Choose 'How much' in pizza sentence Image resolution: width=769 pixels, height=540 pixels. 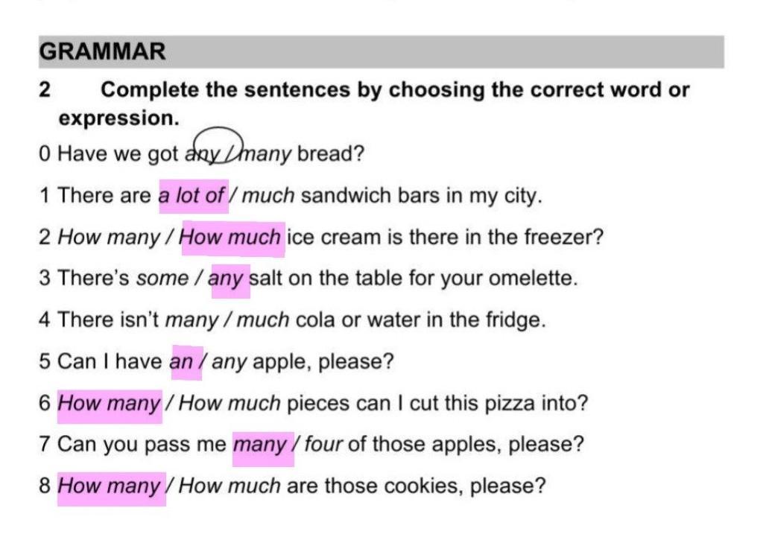(x=230, y=403)
